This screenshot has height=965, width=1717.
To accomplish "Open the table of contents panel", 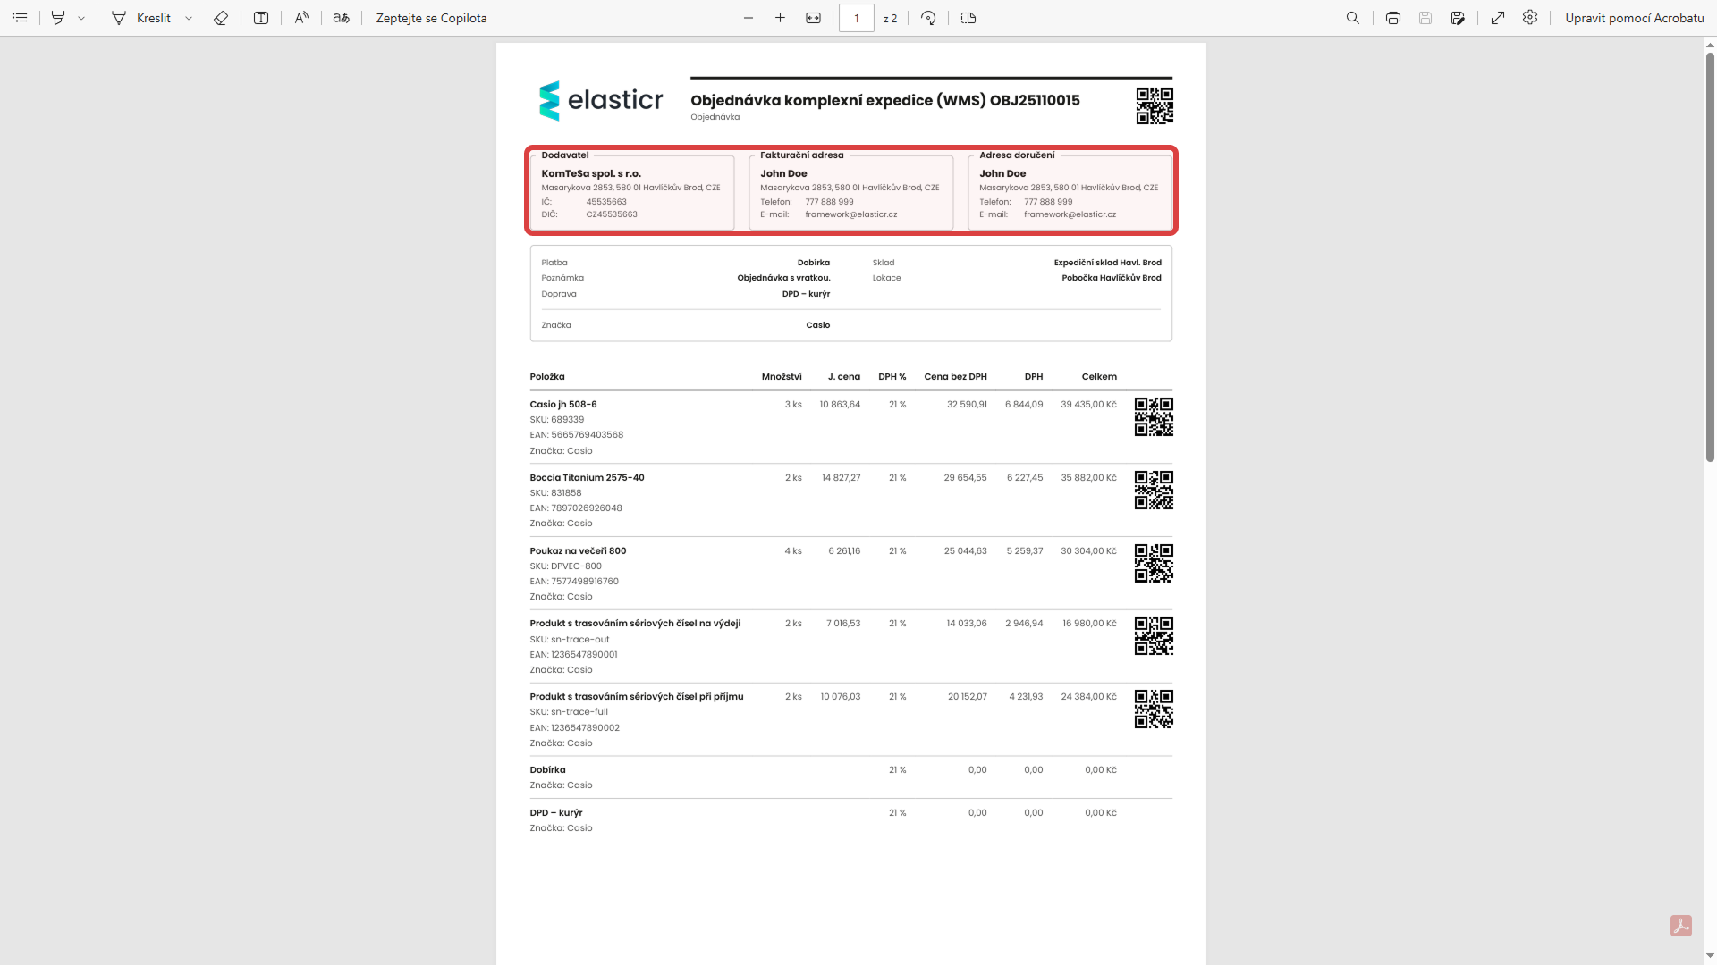I will tap(20, 18).
